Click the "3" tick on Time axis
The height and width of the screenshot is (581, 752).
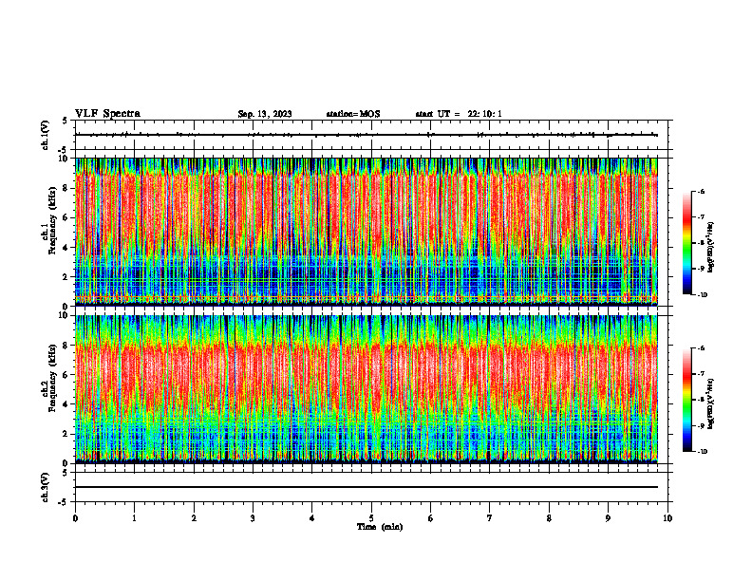click(253, 518)
